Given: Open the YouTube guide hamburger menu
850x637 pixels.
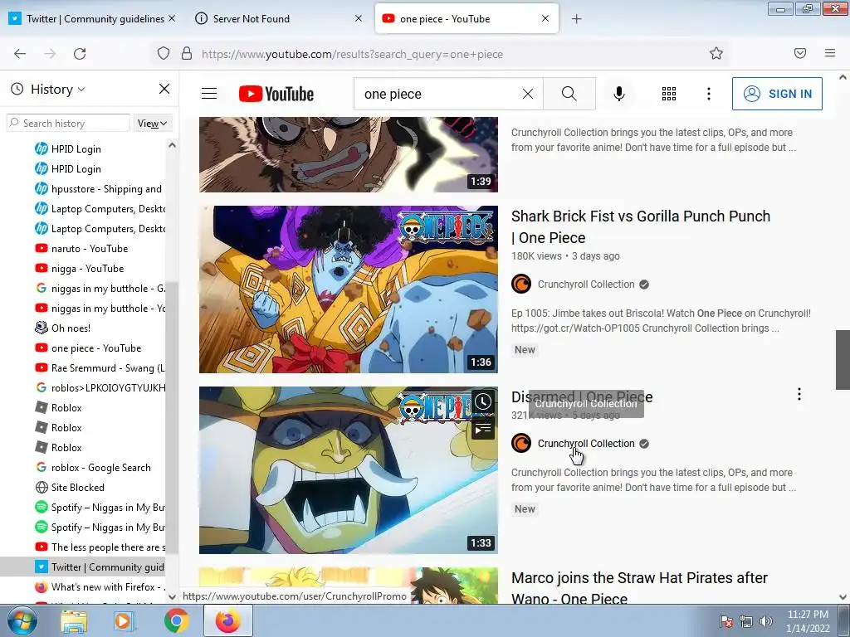Looking at the screenshot, I should 209,94.
